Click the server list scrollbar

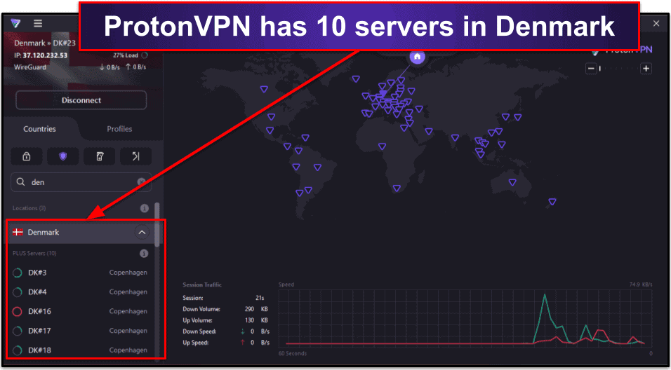(x=157, y=225)
